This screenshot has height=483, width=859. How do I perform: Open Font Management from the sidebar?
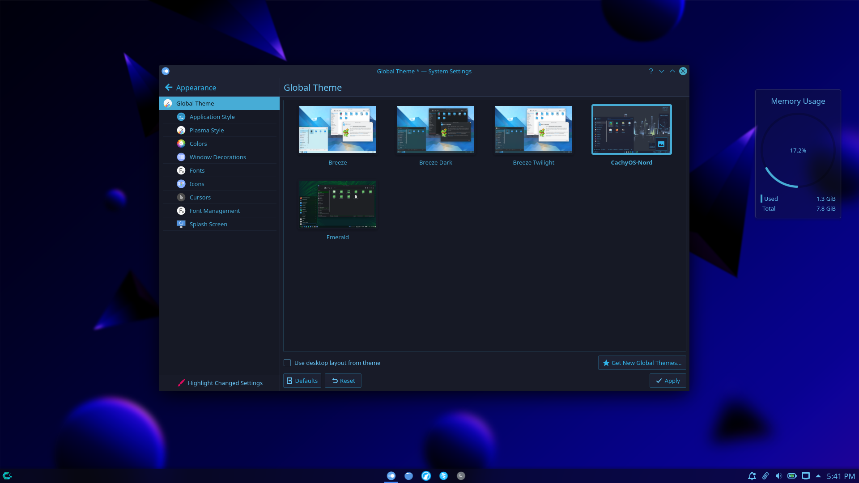point(181,211)
